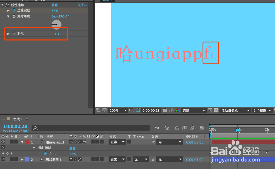Toggle fx switch of 线性擦除 in effect controls

[x=7, y=5]
